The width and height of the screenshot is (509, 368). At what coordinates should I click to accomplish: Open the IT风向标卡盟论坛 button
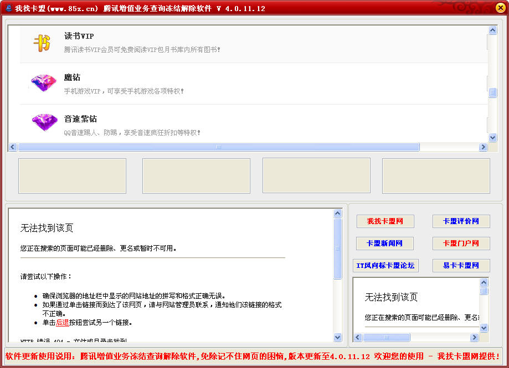(385, 266)
